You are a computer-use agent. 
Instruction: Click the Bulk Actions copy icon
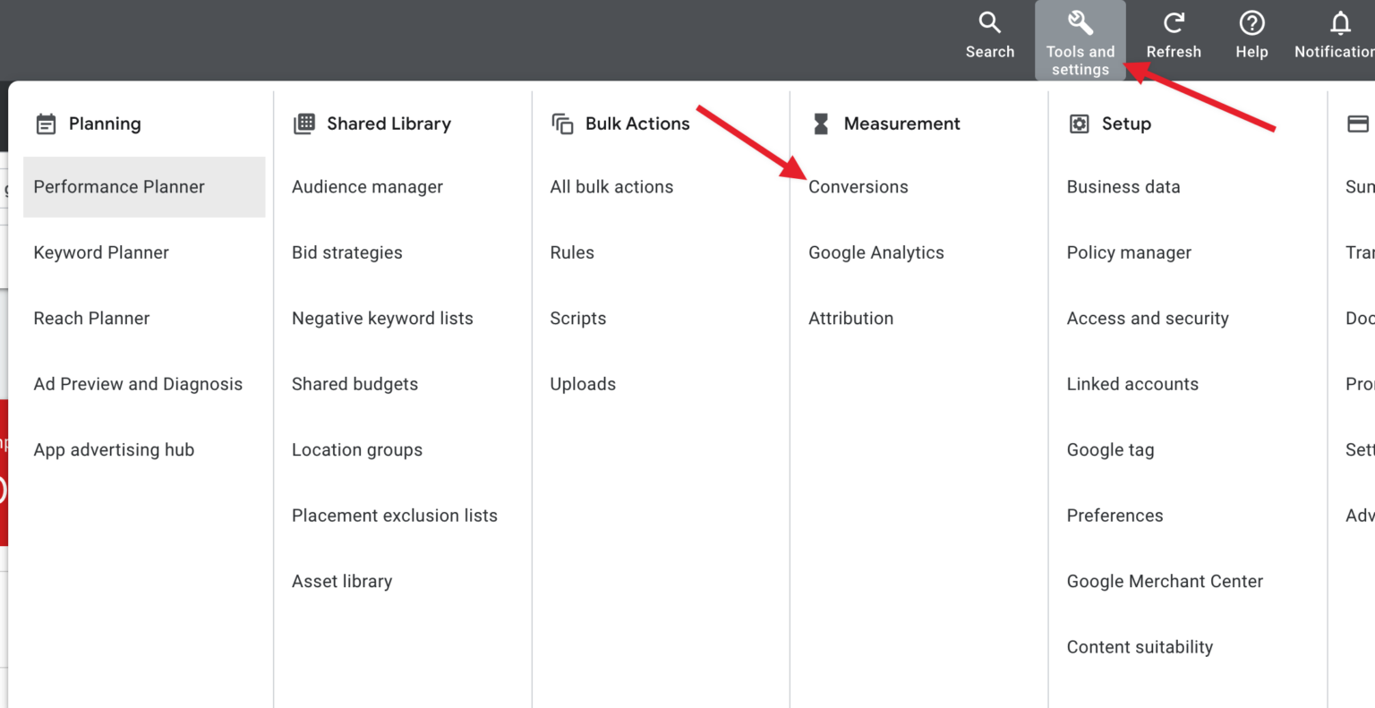click(561, 124)
